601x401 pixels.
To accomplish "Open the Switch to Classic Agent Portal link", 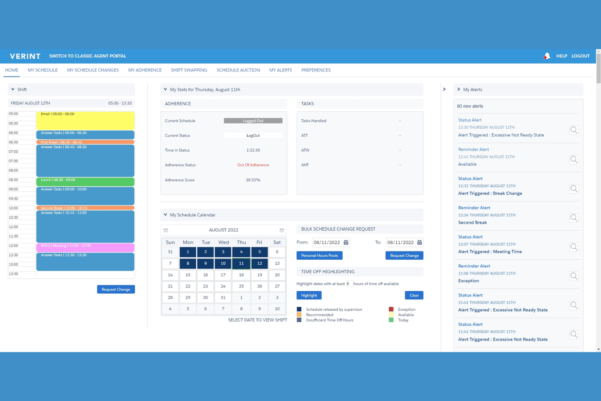I will 88,56.
